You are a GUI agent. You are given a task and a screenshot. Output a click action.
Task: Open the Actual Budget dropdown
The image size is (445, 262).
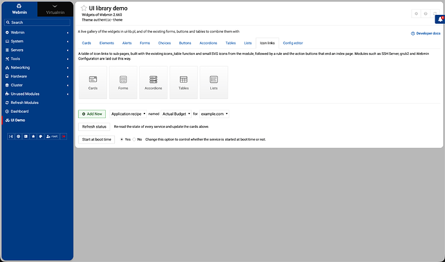coord(176,114)
